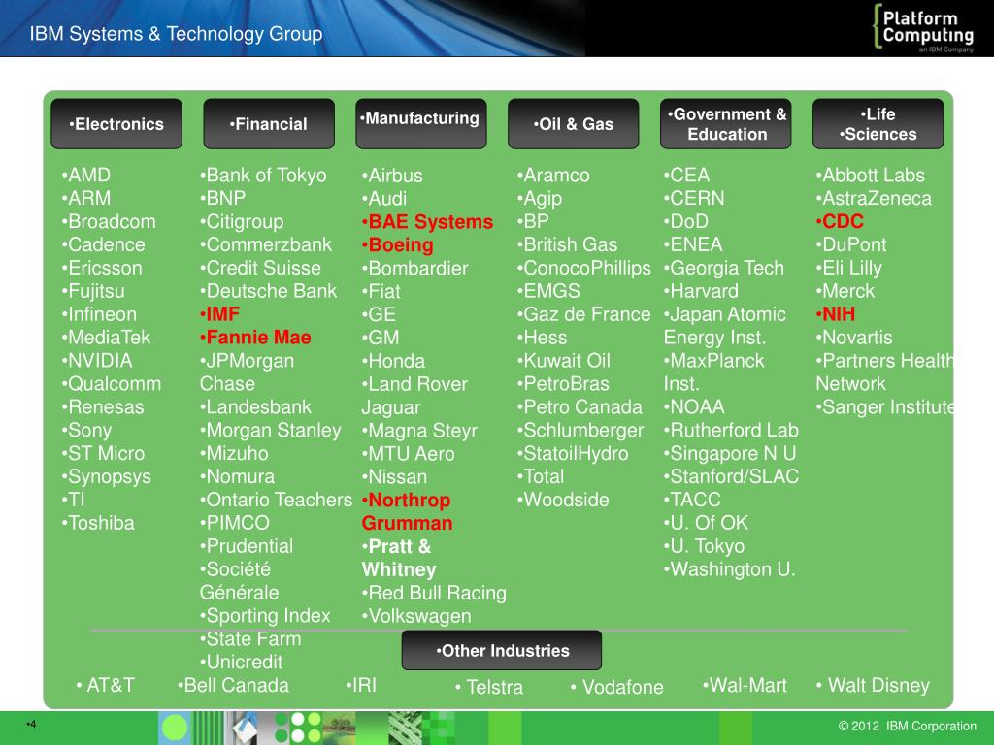Click the Credit Suisse entry
Screen dimensions: 994x745
pyautogui.click(x=260, y=268)
